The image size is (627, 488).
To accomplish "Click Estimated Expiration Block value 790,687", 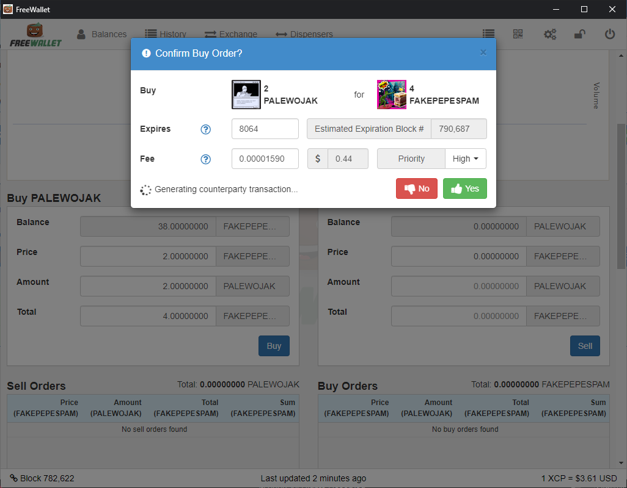I will pyautogui.click(x=459, y=129).
